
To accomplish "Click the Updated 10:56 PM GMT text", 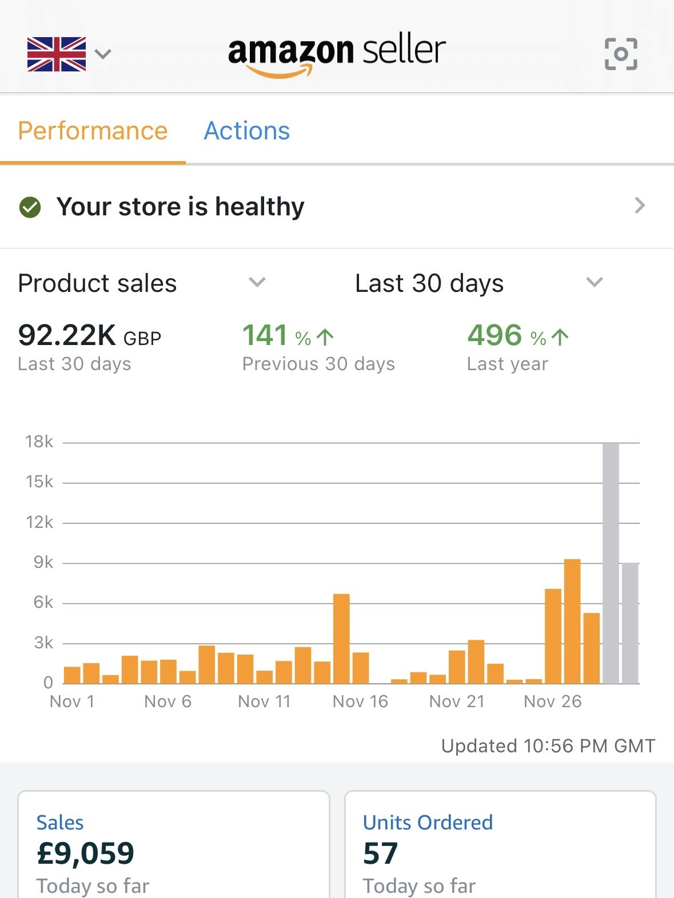I will point(548,745).
